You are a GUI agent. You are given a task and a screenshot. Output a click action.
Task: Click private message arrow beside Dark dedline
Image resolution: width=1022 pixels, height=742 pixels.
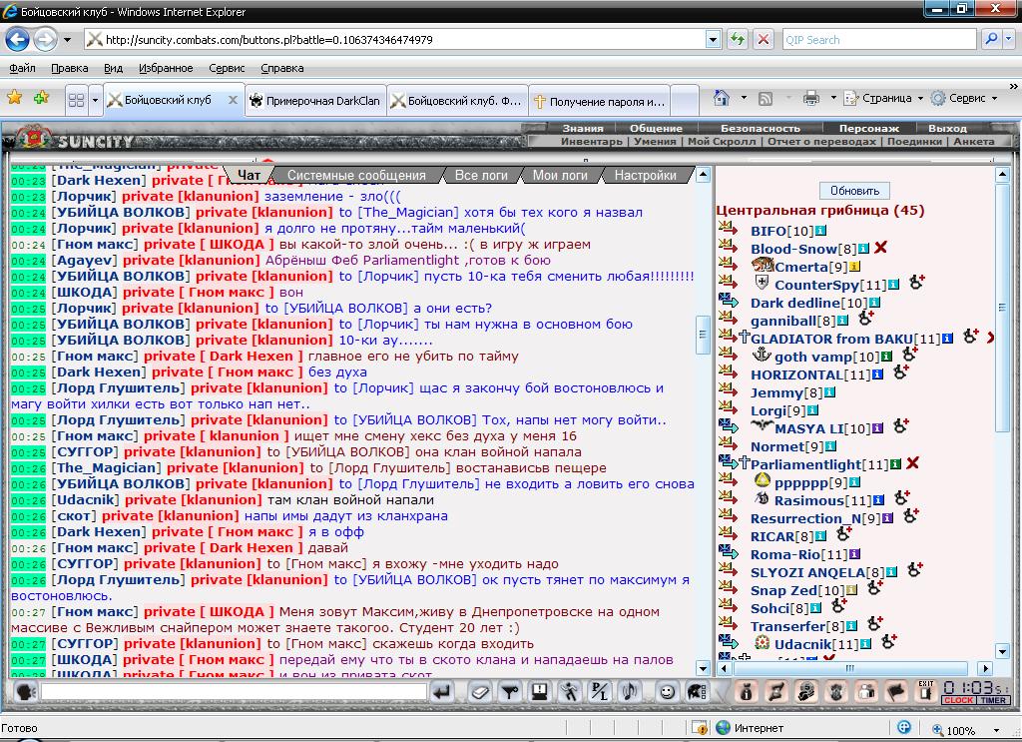[x=727, y=303]
